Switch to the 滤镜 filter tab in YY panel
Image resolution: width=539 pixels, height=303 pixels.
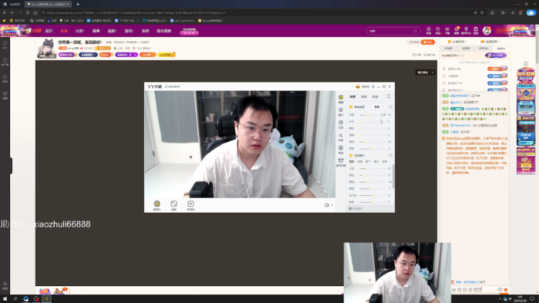click(364, 96)
